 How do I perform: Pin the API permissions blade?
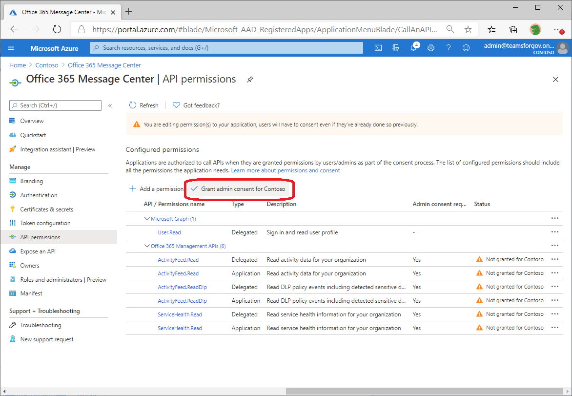point(250,80)
